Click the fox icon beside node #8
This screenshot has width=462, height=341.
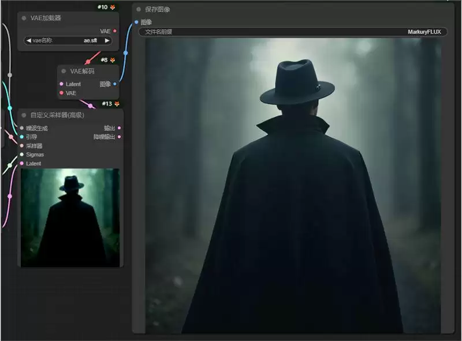[x=113, y=60]
